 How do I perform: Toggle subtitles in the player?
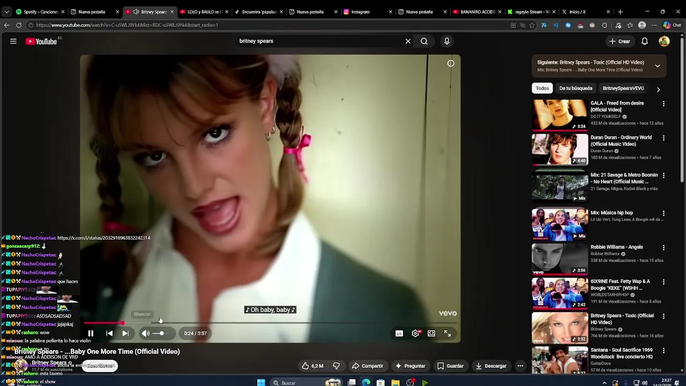coord(399,333)
